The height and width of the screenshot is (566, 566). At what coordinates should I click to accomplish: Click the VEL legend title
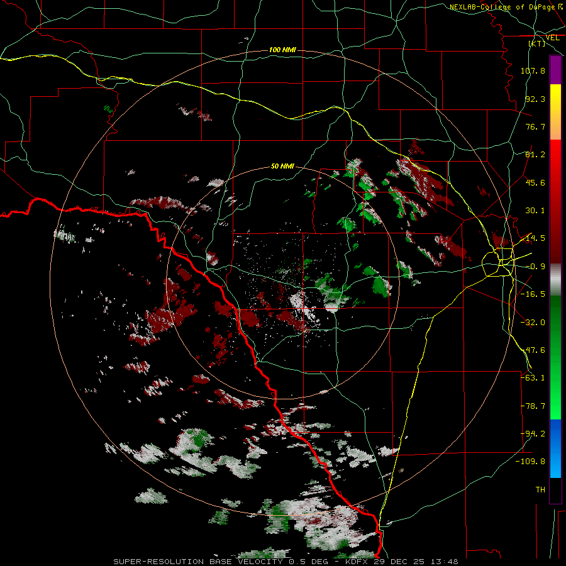point(552,38)
